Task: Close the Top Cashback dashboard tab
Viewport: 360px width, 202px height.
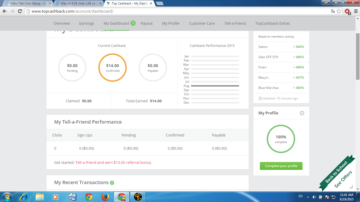Action: tap(151, 3)
